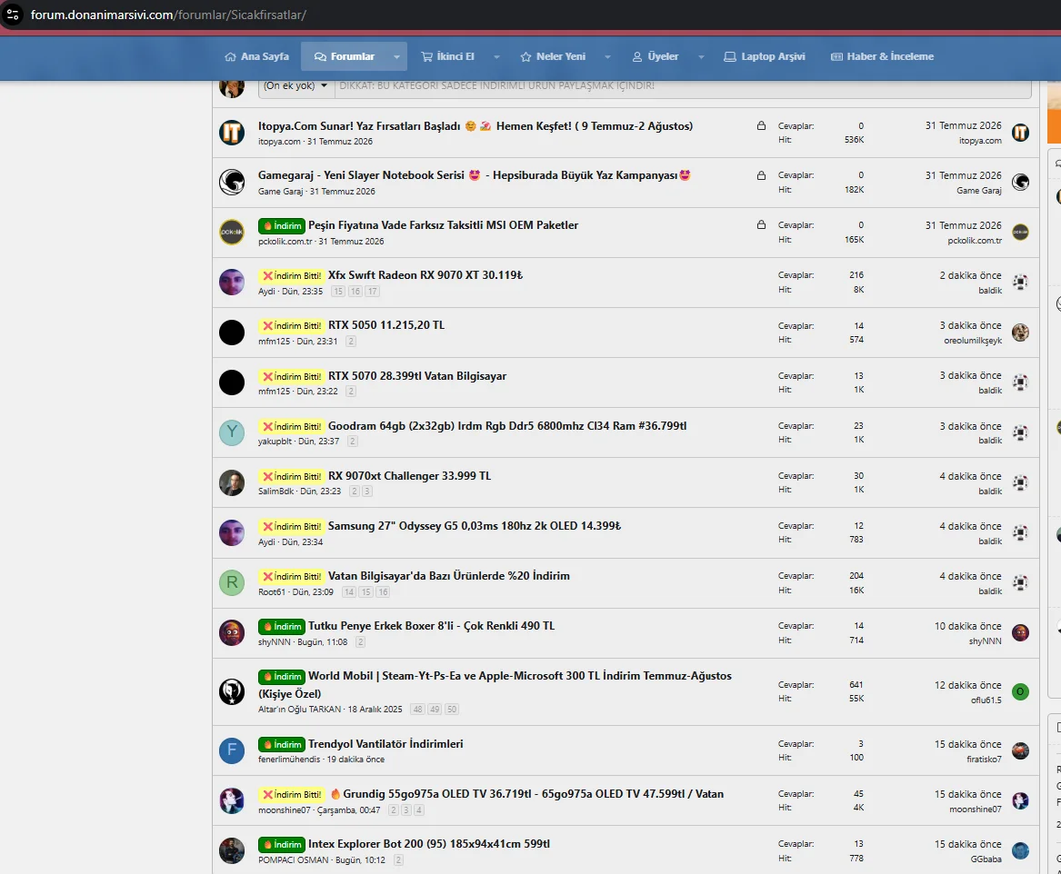Viewport: 1061px width, 874px height.
Task: Click the Gamegaraj thread starter avatar
Action: [x=232, y=183]
